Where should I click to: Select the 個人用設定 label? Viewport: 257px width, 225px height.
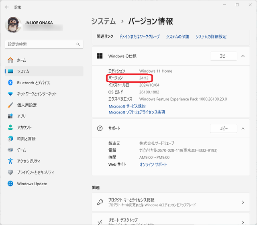27,105
